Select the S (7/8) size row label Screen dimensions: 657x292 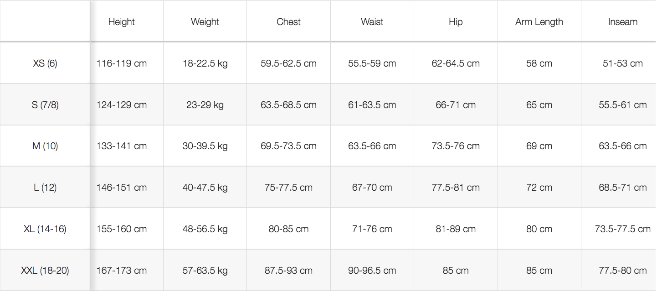[x=45, y=105]
